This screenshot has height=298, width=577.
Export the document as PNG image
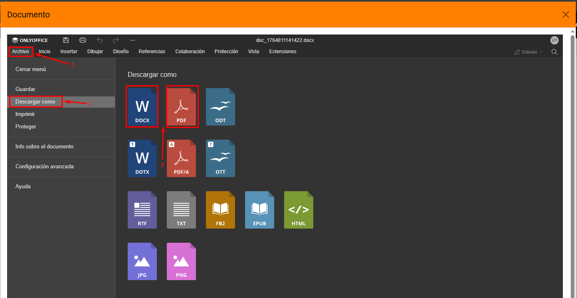(181, 261)
